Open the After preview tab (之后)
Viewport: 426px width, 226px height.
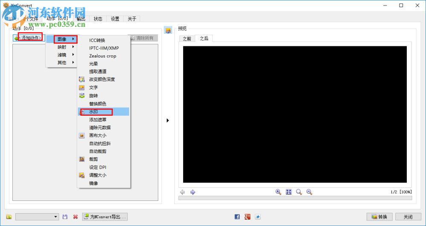[x=204, y=39]
